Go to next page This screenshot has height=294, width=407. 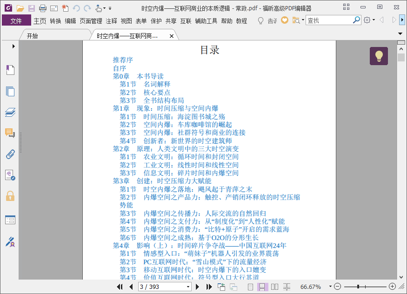[198, 287]
